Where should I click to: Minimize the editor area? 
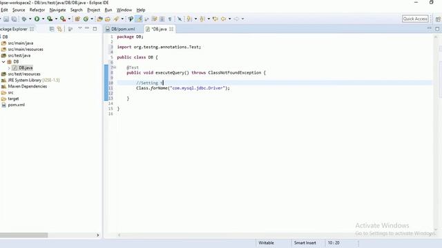pos(430,28)
